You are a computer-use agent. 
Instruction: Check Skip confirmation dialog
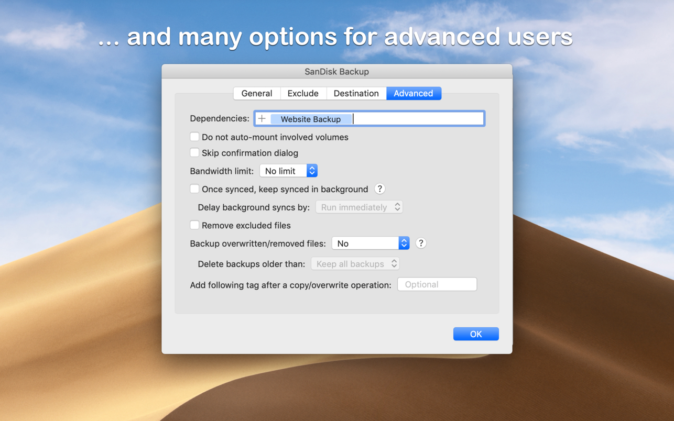tap(194, 153)
